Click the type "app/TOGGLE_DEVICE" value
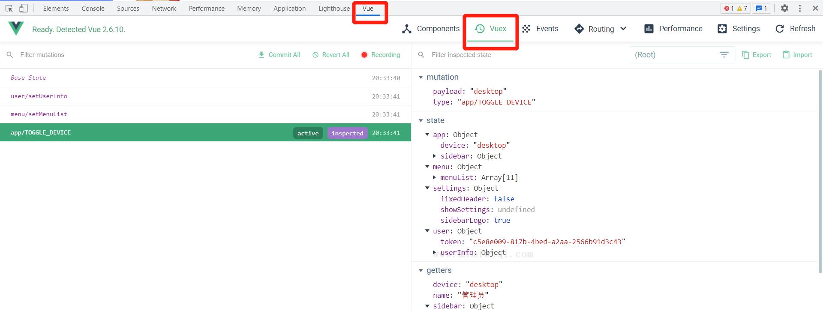This screenshot has height=311, width=823. (496, 102)
